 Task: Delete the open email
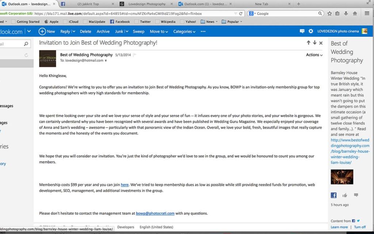85,31
